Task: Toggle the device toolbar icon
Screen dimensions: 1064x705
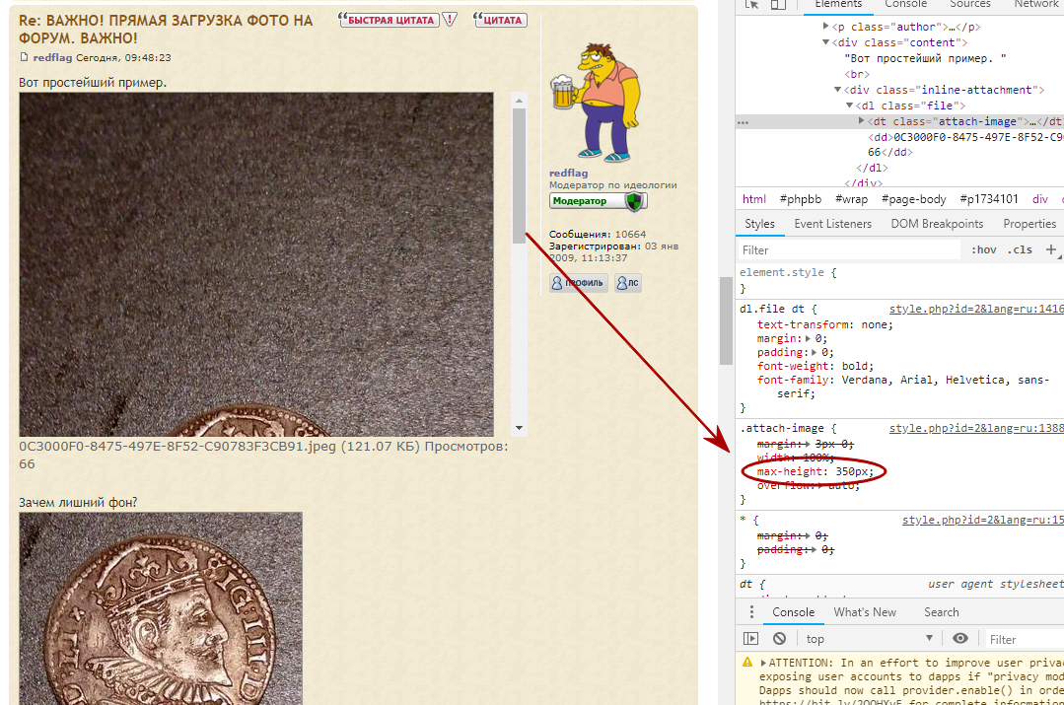Action: tap(778, 4)
